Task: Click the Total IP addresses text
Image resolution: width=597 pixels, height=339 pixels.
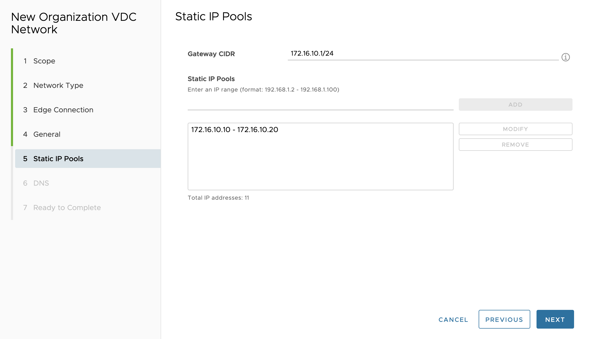Action: click(x=218, y=198)
